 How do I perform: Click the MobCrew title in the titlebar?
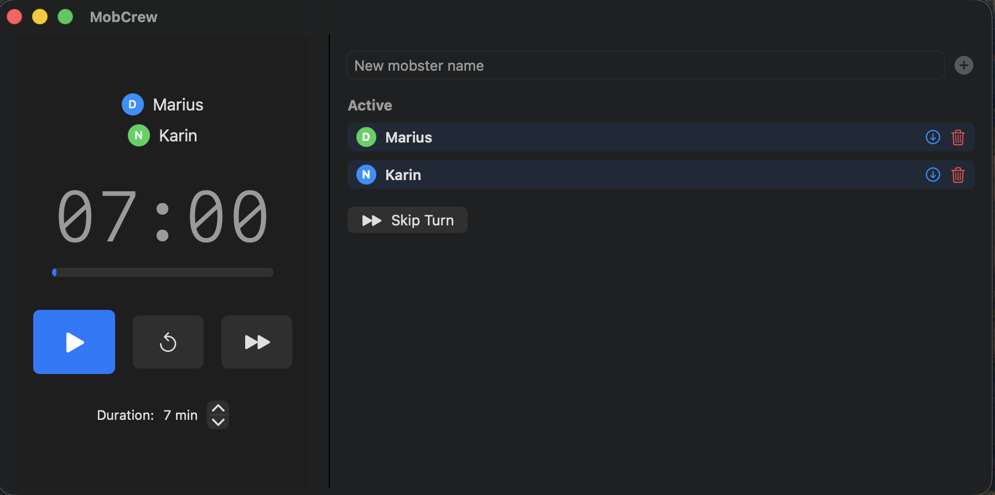[x=123, y=17]
